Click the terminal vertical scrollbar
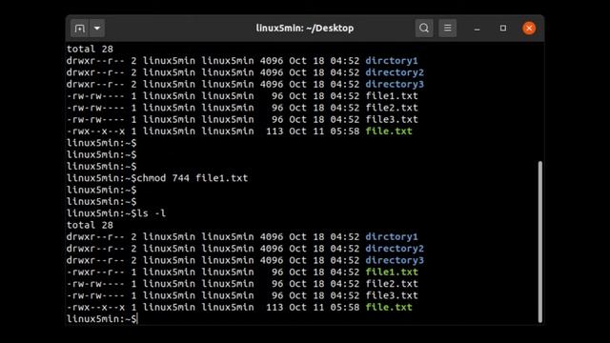The image size is (610, 343). pyautogui.click(x=540, y=242)
